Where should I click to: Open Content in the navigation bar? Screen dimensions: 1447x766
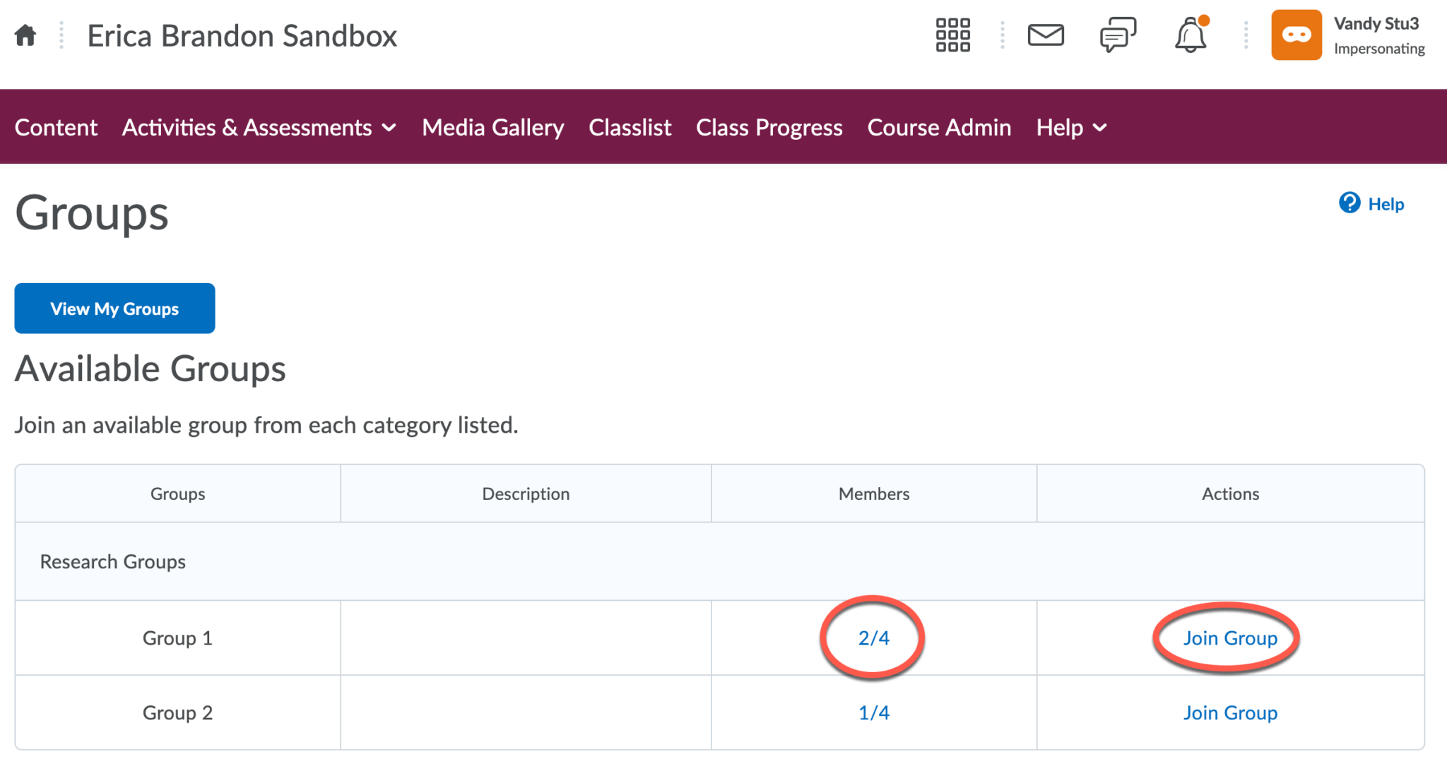point(56,128)
